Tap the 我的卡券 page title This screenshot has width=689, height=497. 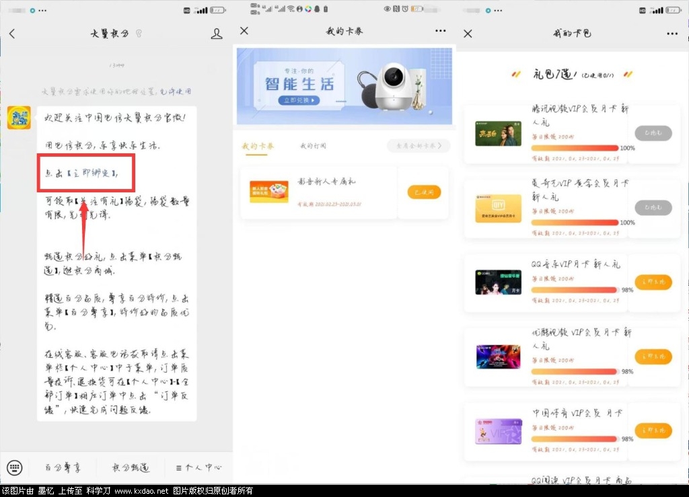click(x=344, y=31)
